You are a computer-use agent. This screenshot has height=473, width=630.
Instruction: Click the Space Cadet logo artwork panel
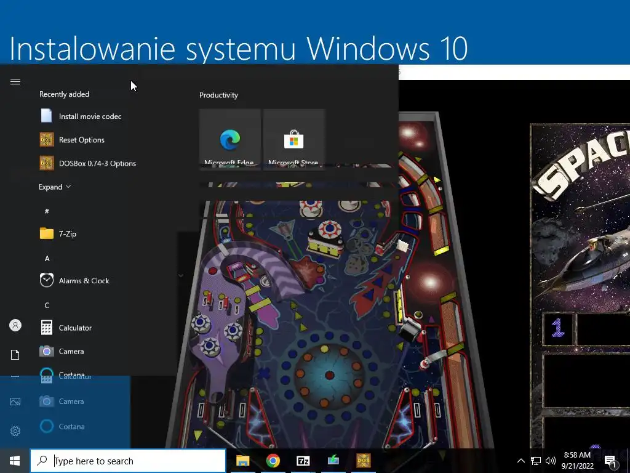click(581, 217)
